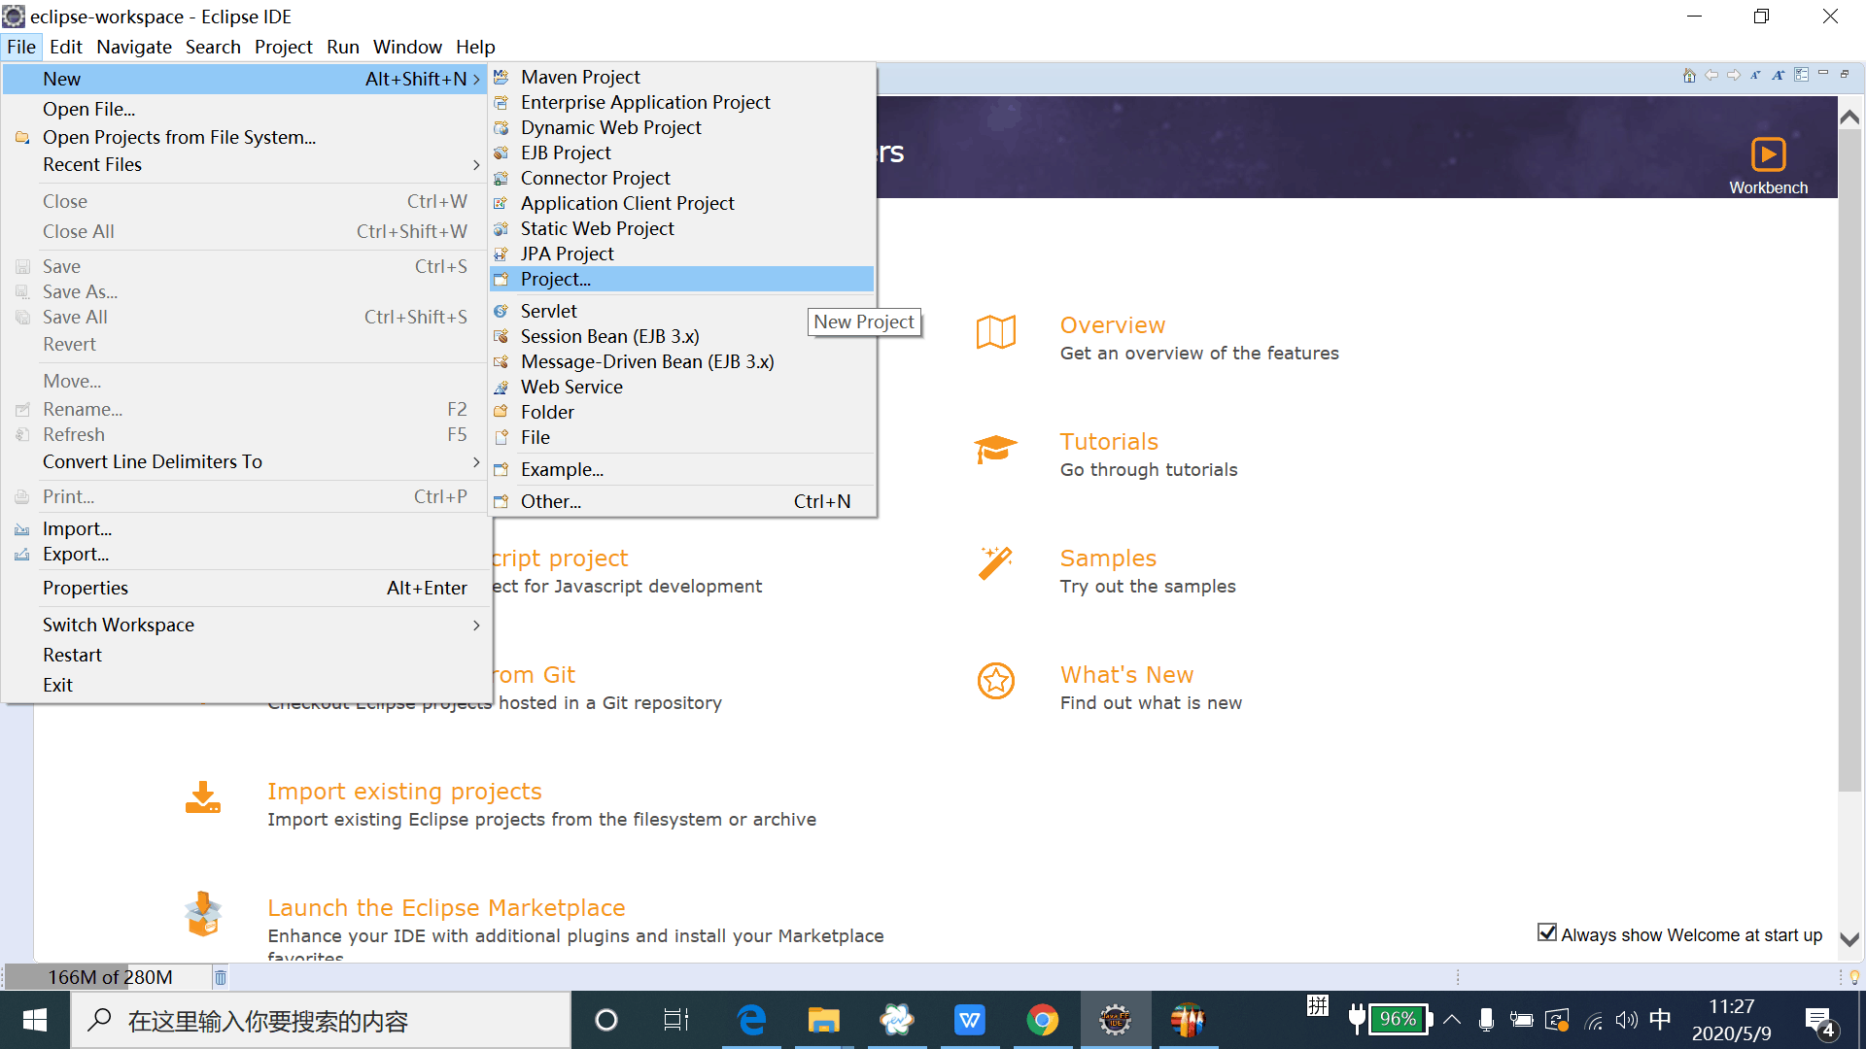Expand the Switch Workspace submenu
This screenshot has width=1866, height=1049.
247,625
